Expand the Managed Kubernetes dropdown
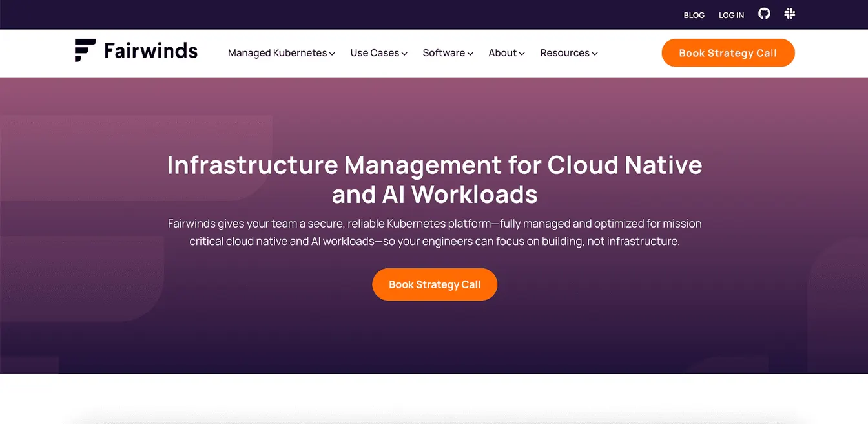Image resolution: width=868 pixels, height=424 pixels. tap(282, 53)
